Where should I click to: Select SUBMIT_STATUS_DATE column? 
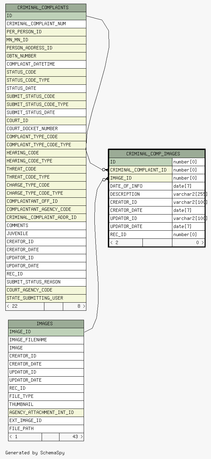point(46,113)
